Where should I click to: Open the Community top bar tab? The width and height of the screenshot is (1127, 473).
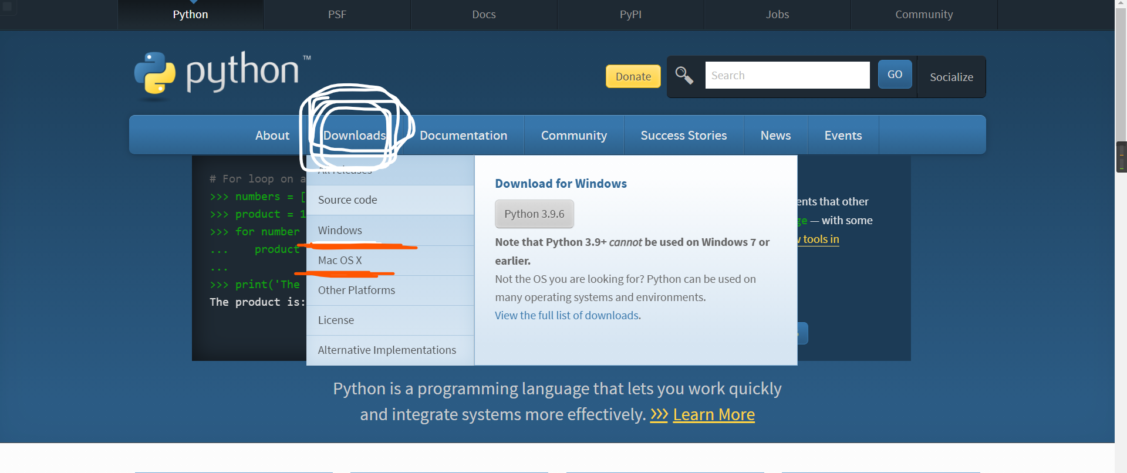coord(924,15)
